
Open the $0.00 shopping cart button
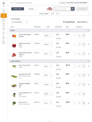(82, 9)
